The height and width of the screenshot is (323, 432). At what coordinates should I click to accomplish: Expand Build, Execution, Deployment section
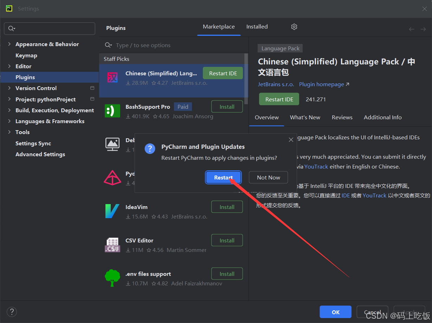(x=9, y=110)
